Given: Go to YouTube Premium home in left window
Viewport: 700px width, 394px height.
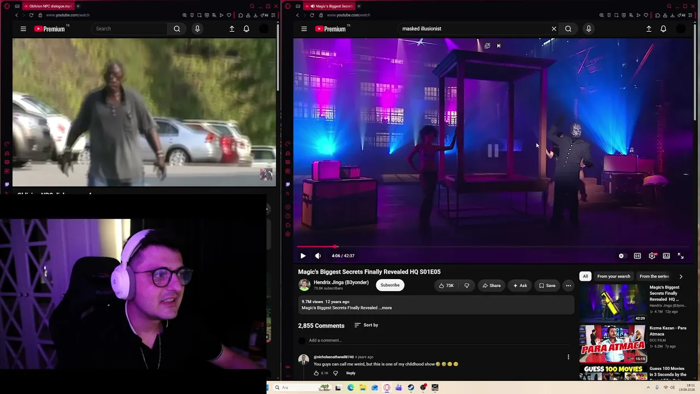Looking at the screenshot, I should pyautogui.click(x=50, y=28).
